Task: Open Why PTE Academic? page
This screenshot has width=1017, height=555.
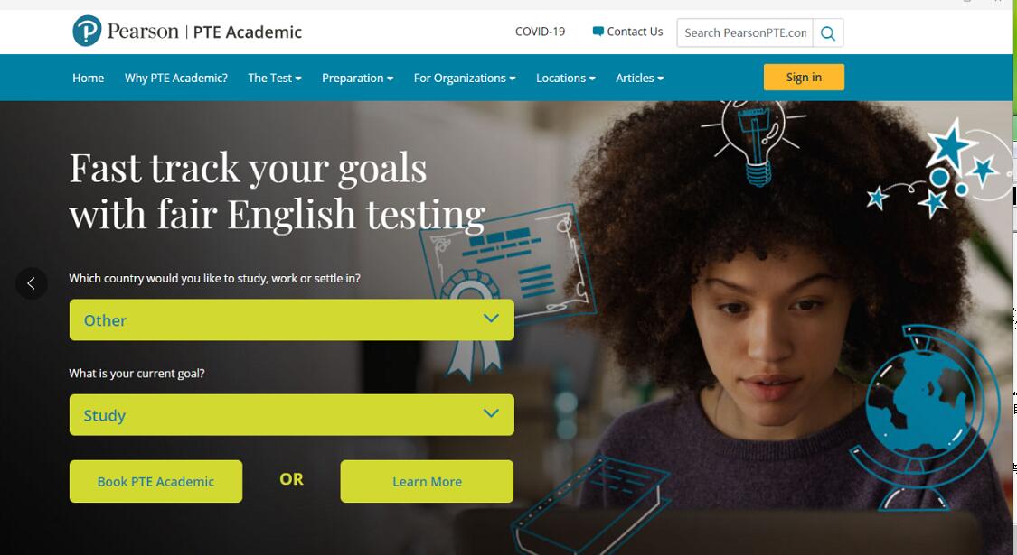Action: pyautogui.click(x=175, y=78)
